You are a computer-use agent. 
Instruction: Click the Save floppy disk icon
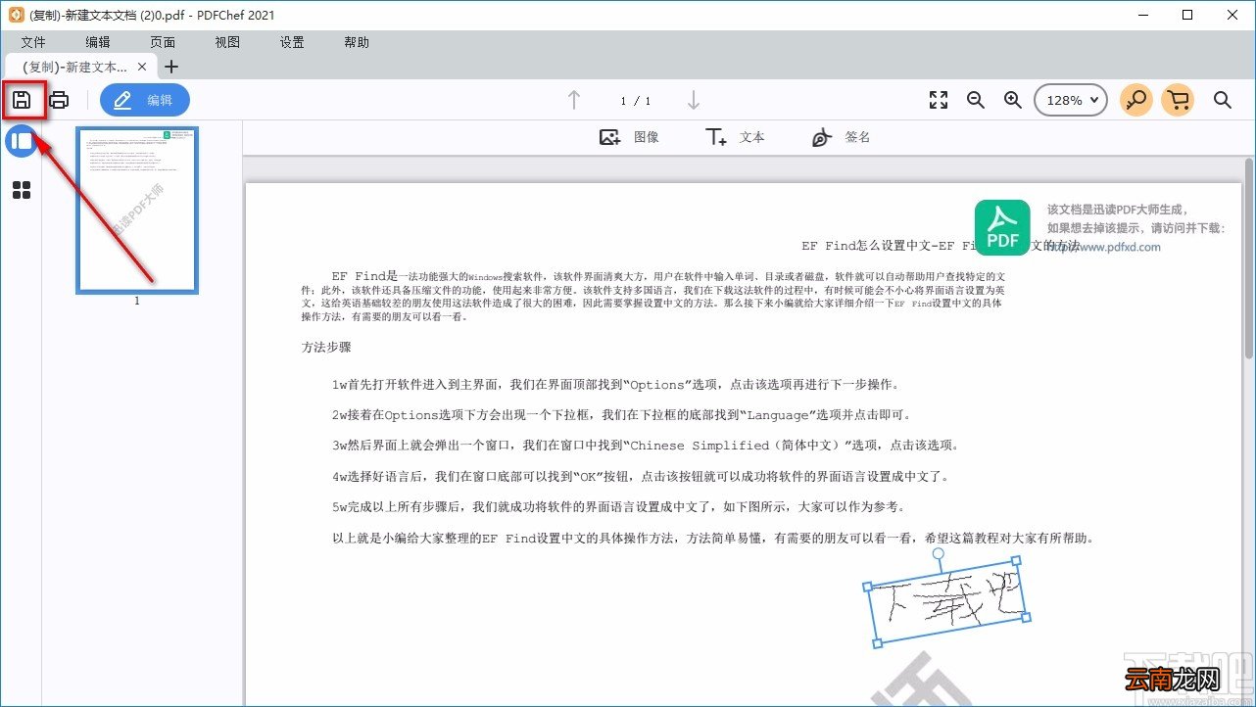pyautogui.click(x=22, y=100)
